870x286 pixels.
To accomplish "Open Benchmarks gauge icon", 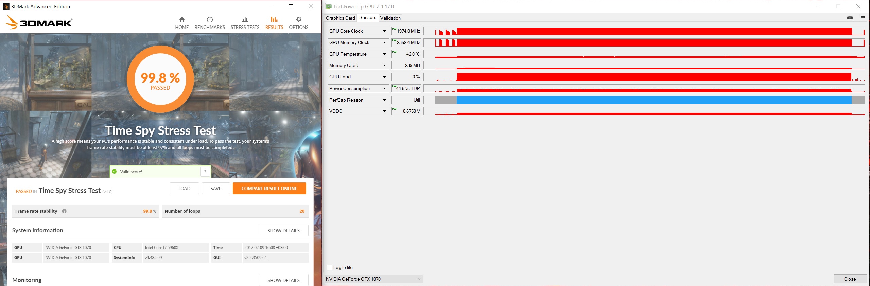I will point(210,19).
